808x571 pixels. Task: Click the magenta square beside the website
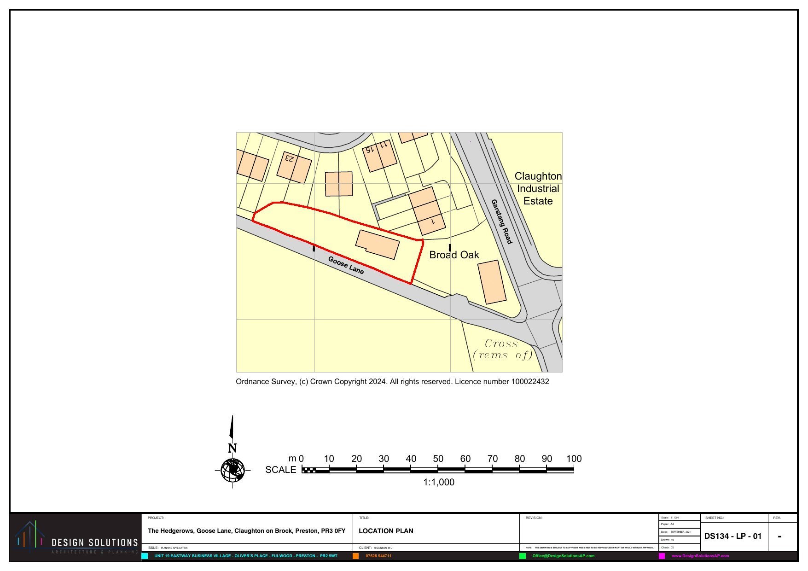(662, 556)
